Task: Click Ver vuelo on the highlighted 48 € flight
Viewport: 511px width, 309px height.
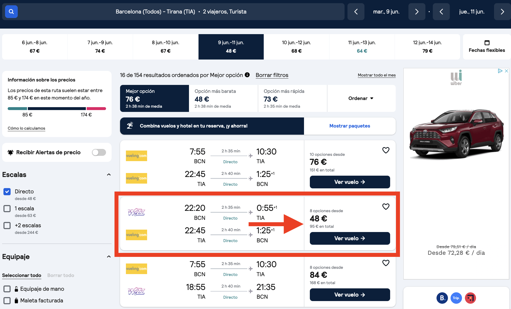Action: (x=350, y=238)
